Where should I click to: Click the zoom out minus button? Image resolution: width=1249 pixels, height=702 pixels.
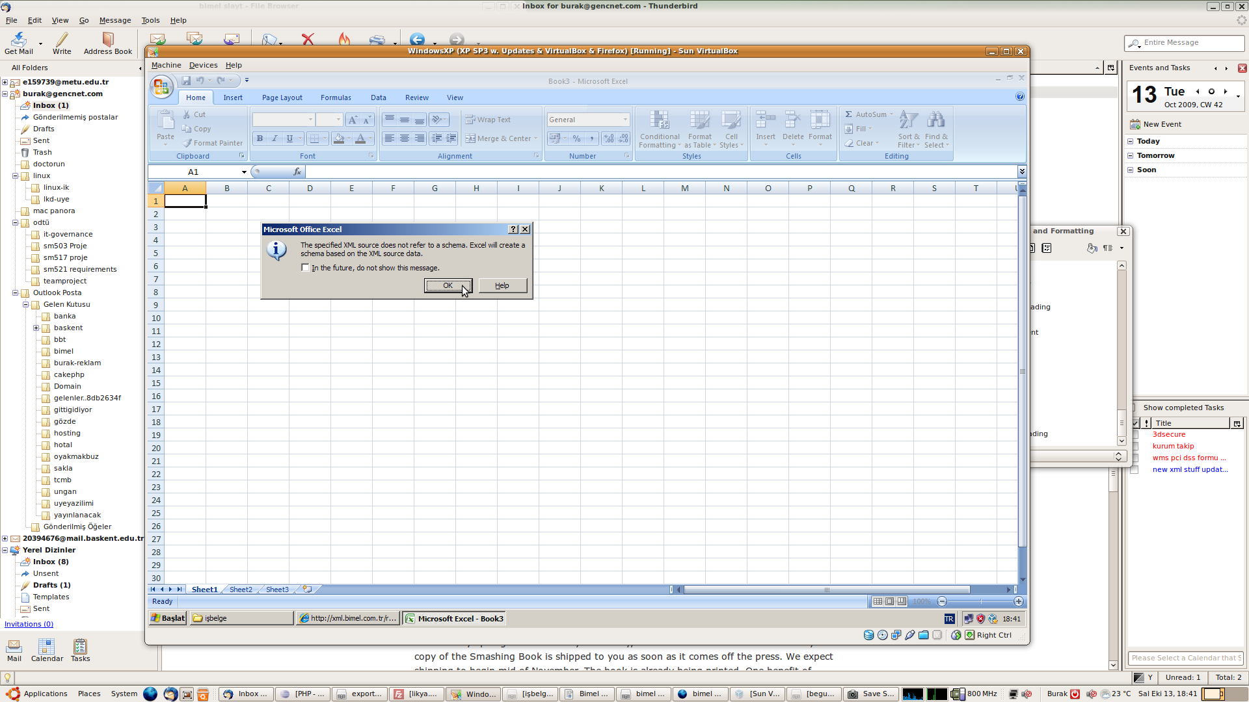tap(941, 601)
